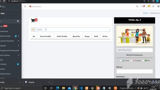Open the log.png downloaded file
This screenshot has height=90, width=160.
tap(31, 82)
